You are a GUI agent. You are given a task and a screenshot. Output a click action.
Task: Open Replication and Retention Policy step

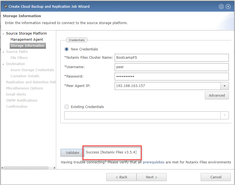click(31, 82)
